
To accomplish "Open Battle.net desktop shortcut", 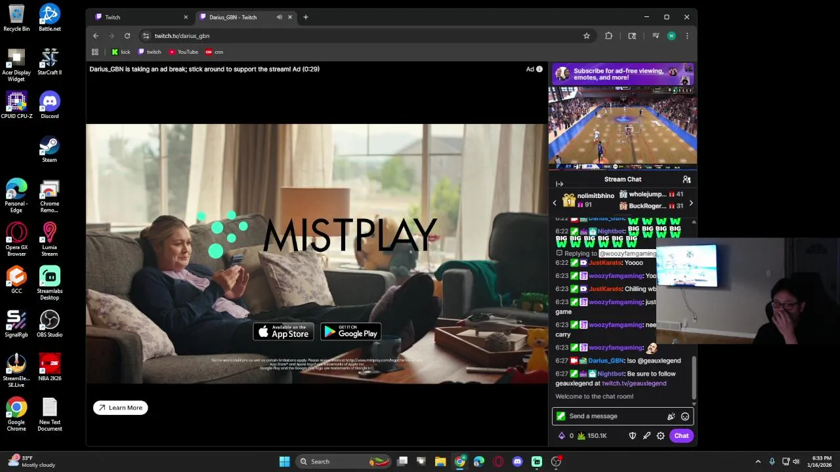I will (50, 18).
